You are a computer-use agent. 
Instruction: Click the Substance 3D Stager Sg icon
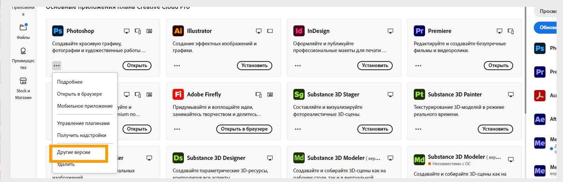pos(299,94)
